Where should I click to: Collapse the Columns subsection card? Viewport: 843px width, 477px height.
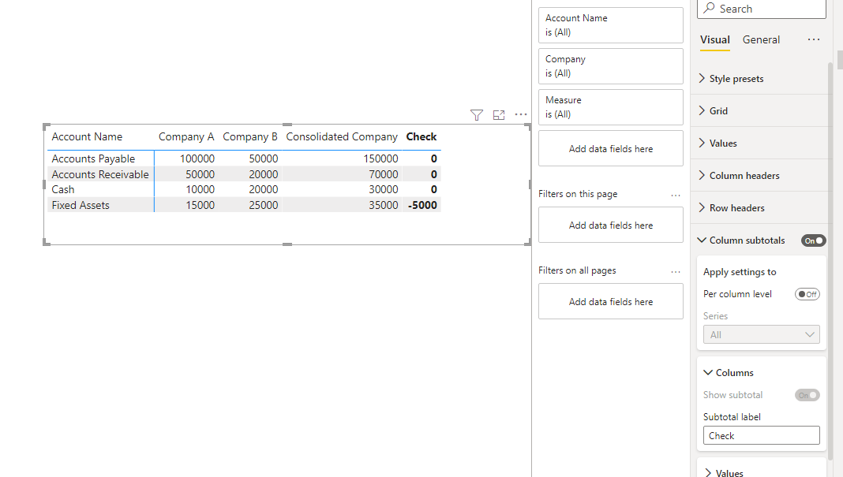[708, 372]
